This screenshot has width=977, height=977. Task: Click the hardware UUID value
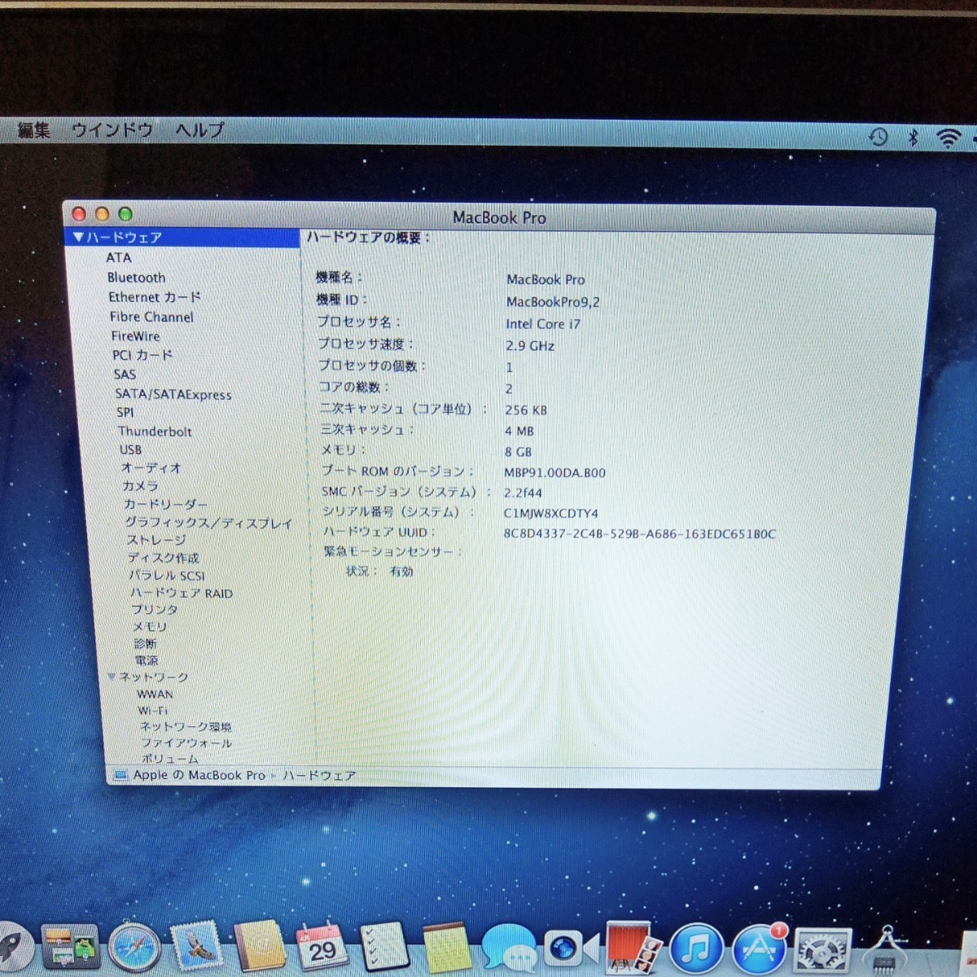[640, 534]
